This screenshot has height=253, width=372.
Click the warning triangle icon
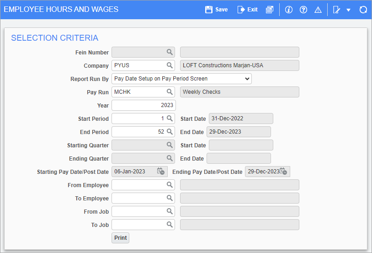tap(318, 10)
